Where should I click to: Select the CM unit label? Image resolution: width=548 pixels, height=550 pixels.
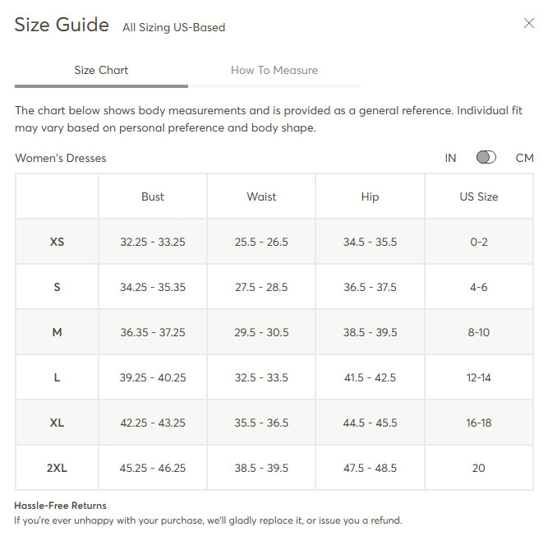coord(524,158)
